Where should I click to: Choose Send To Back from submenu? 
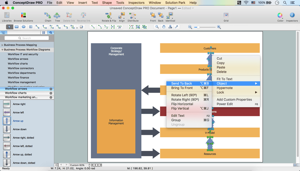[x=182, y=83]
